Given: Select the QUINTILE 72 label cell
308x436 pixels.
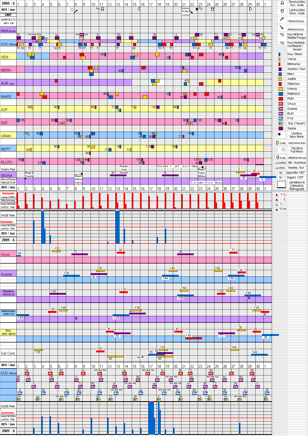Looking at the screenshot, I should click(8, 21).
